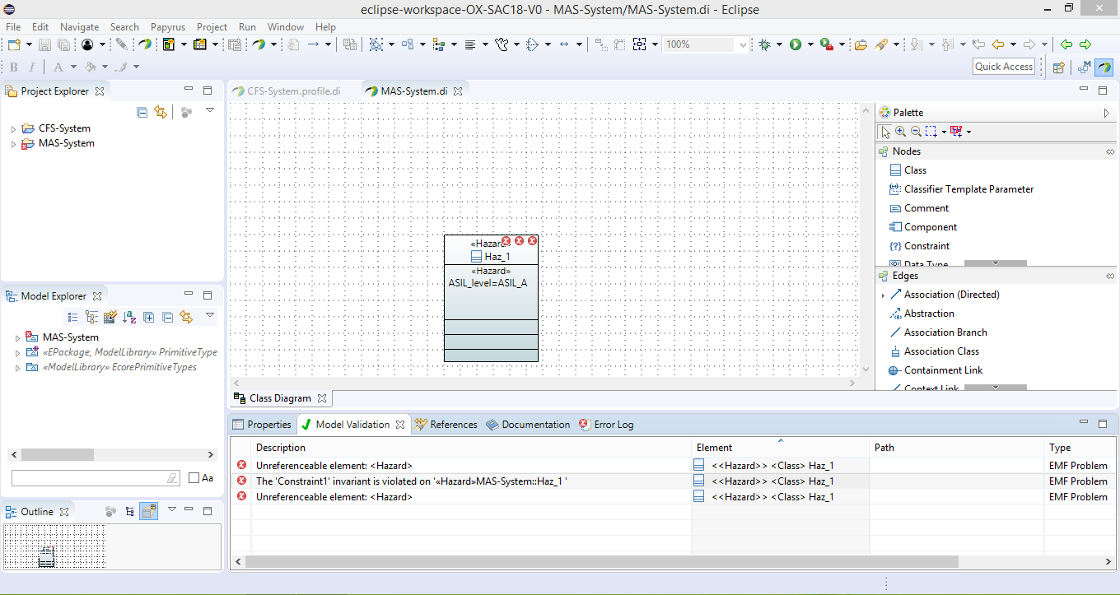
Task: Open the Papyrus menu
Action: (x=168, y=27)
